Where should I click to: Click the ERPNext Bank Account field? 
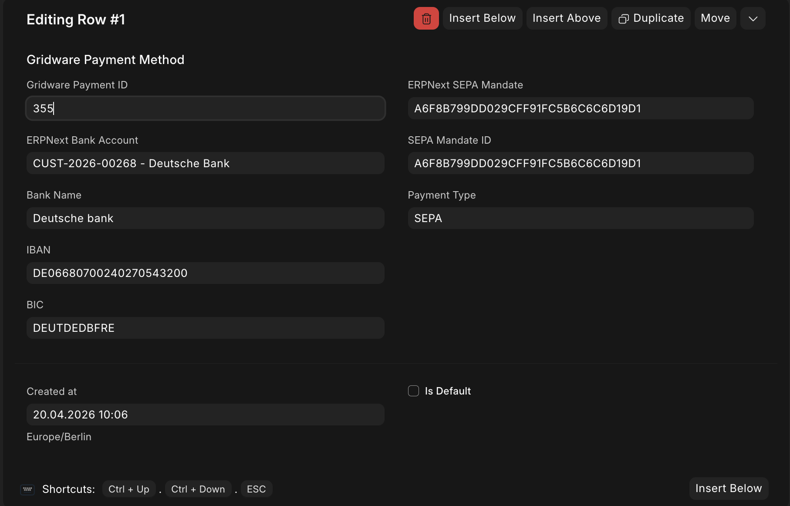pyautogui.click(x=206, y=163)
